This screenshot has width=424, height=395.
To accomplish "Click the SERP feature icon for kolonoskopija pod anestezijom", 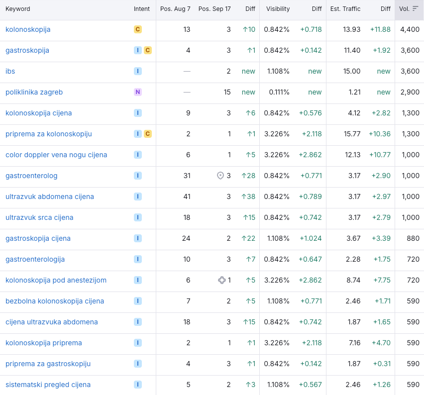I will 222,280.
